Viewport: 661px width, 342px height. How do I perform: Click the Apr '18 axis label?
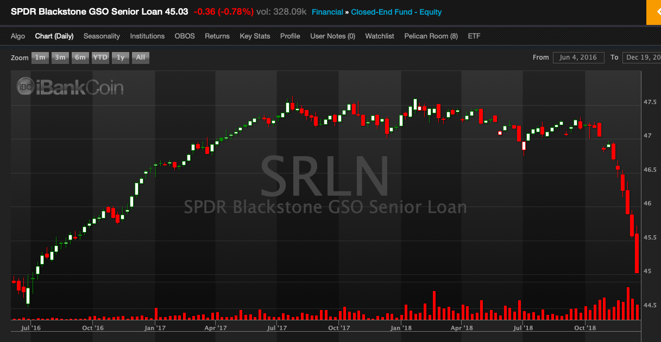pyautogui.click(x=462, y=328)
